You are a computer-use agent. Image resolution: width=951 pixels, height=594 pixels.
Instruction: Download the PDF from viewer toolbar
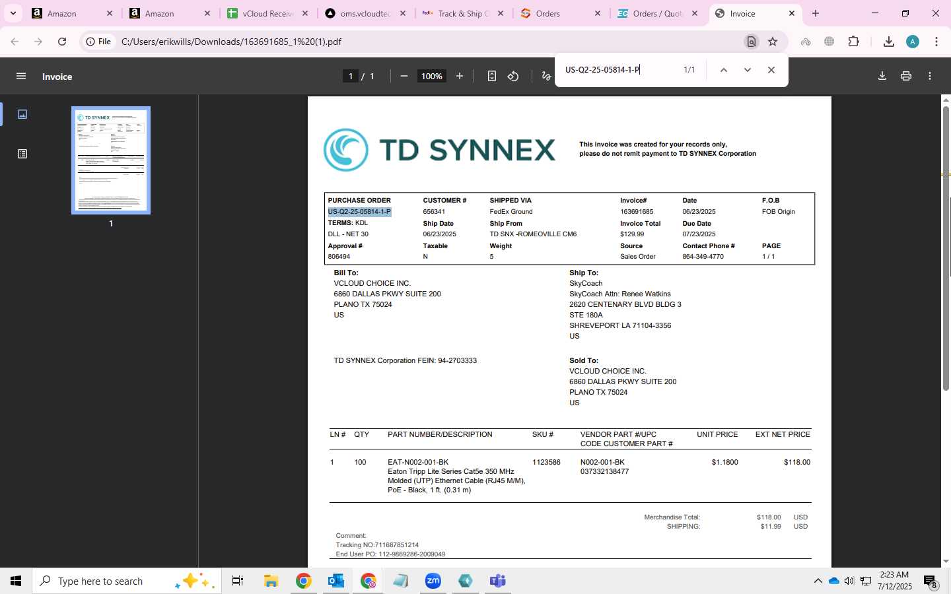[x=882, y=77]
